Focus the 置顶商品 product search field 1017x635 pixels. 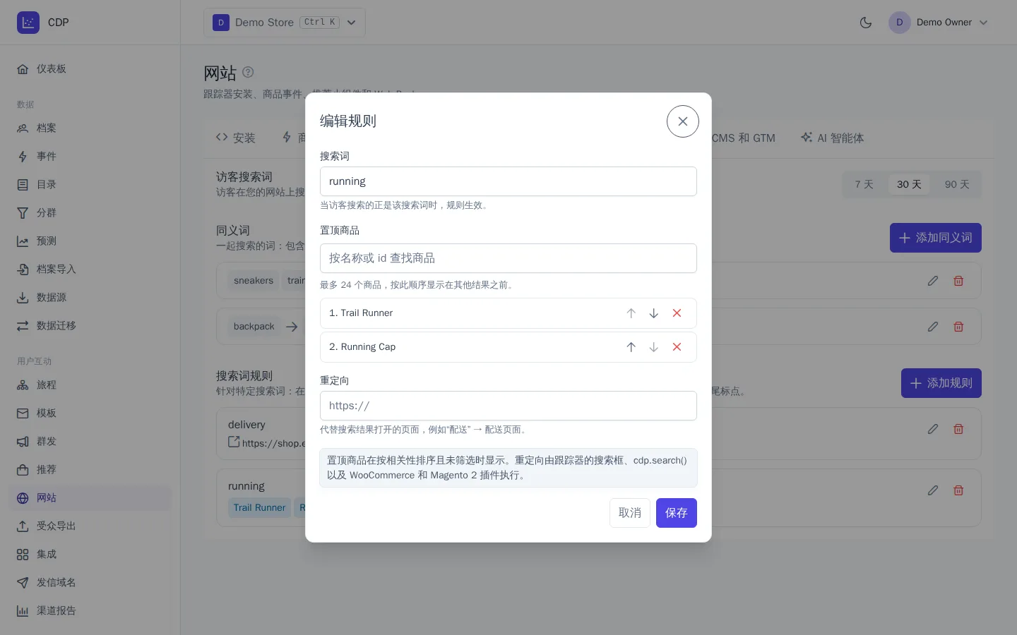509,258
